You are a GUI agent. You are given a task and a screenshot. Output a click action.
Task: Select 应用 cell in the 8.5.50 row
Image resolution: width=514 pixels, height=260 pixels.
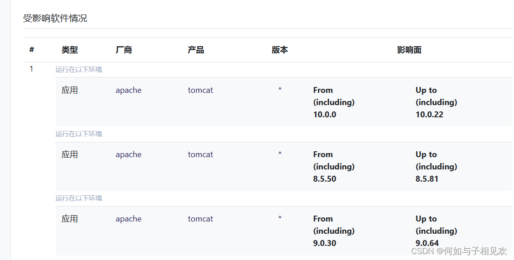coord(69,154)
